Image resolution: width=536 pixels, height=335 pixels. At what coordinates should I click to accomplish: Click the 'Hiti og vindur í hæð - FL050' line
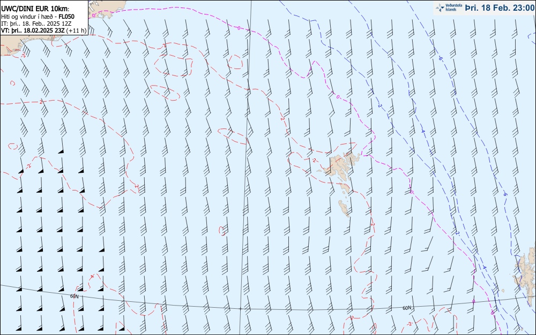click(38, 17)
